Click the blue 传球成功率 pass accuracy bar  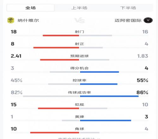pos(109,96)
